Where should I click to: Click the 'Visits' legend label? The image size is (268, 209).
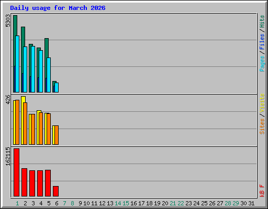pyautogui.click(x=262, y=103)
